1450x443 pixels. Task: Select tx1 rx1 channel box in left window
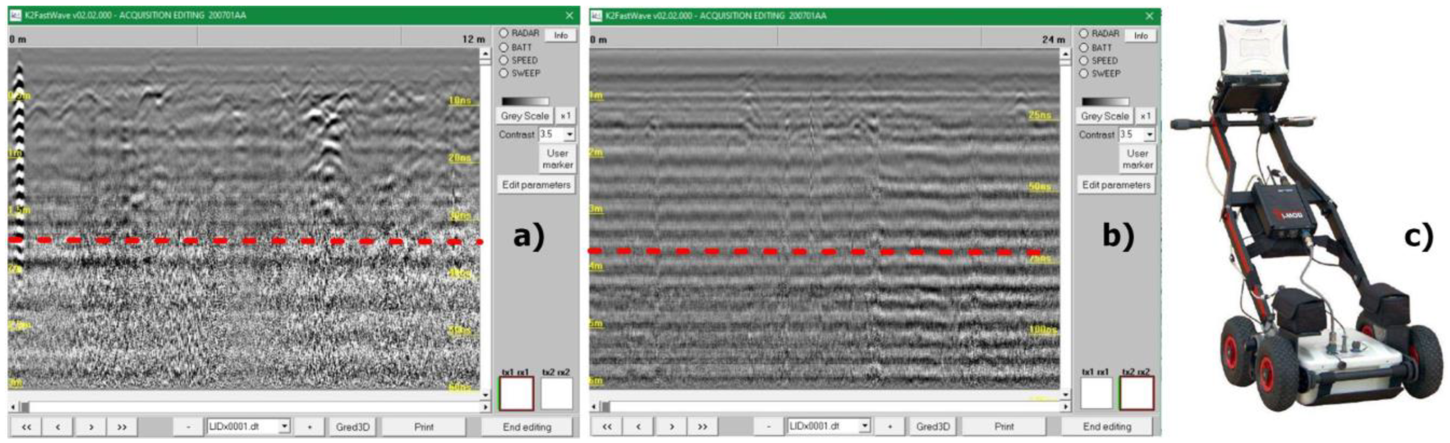(x=516, y=393)
